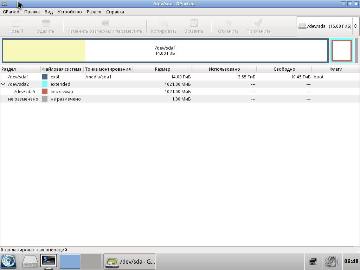Click the 06:48 clock
This screenshot has width=360, height=270.
pyautogui.click(x=351, y=261)
